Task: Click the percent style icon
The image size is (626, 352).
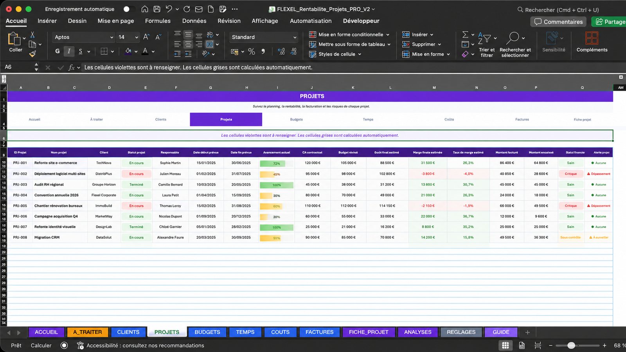Action: pos(252,51)
